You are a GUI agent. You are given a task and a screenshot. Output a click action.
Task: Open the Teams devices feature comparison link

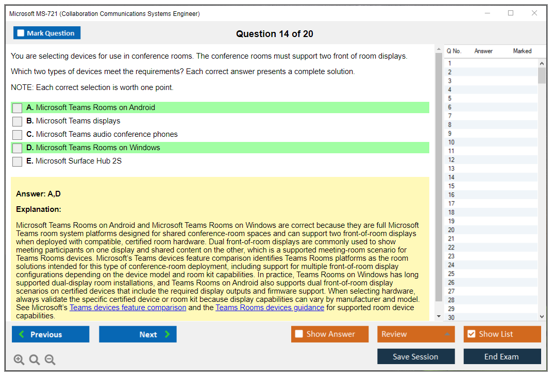point(128,308)
